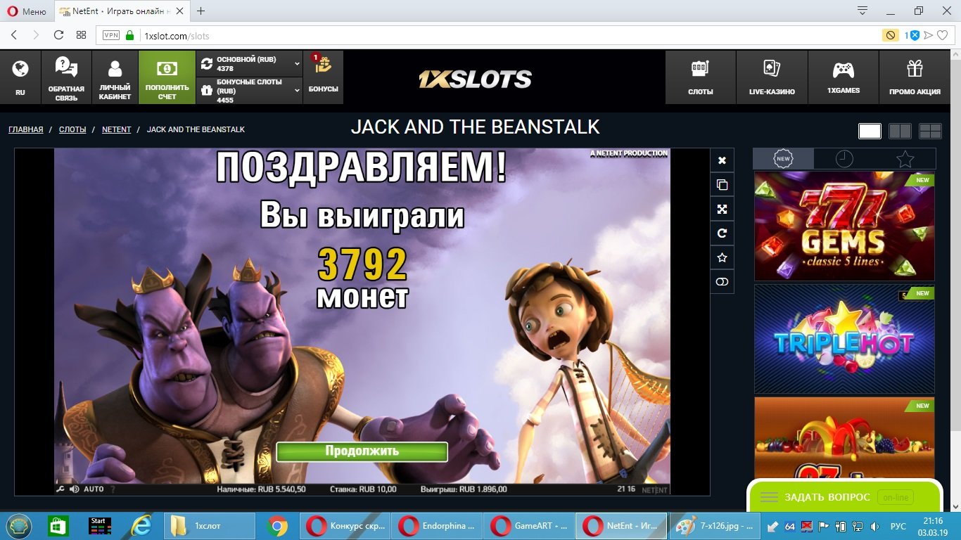Click the green Продолжить button
This screenshot has width=961, height=540.
(x=362, y=451)
